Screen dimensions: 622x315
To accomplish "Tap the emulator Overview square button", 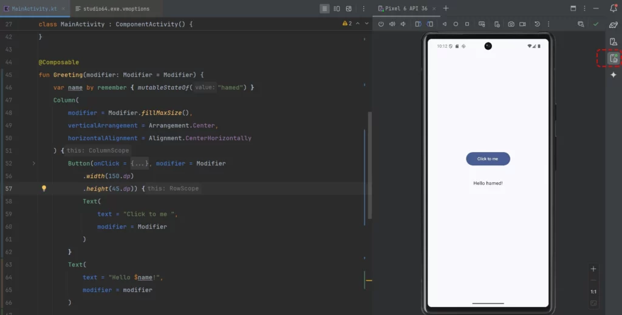I will 467,24.
